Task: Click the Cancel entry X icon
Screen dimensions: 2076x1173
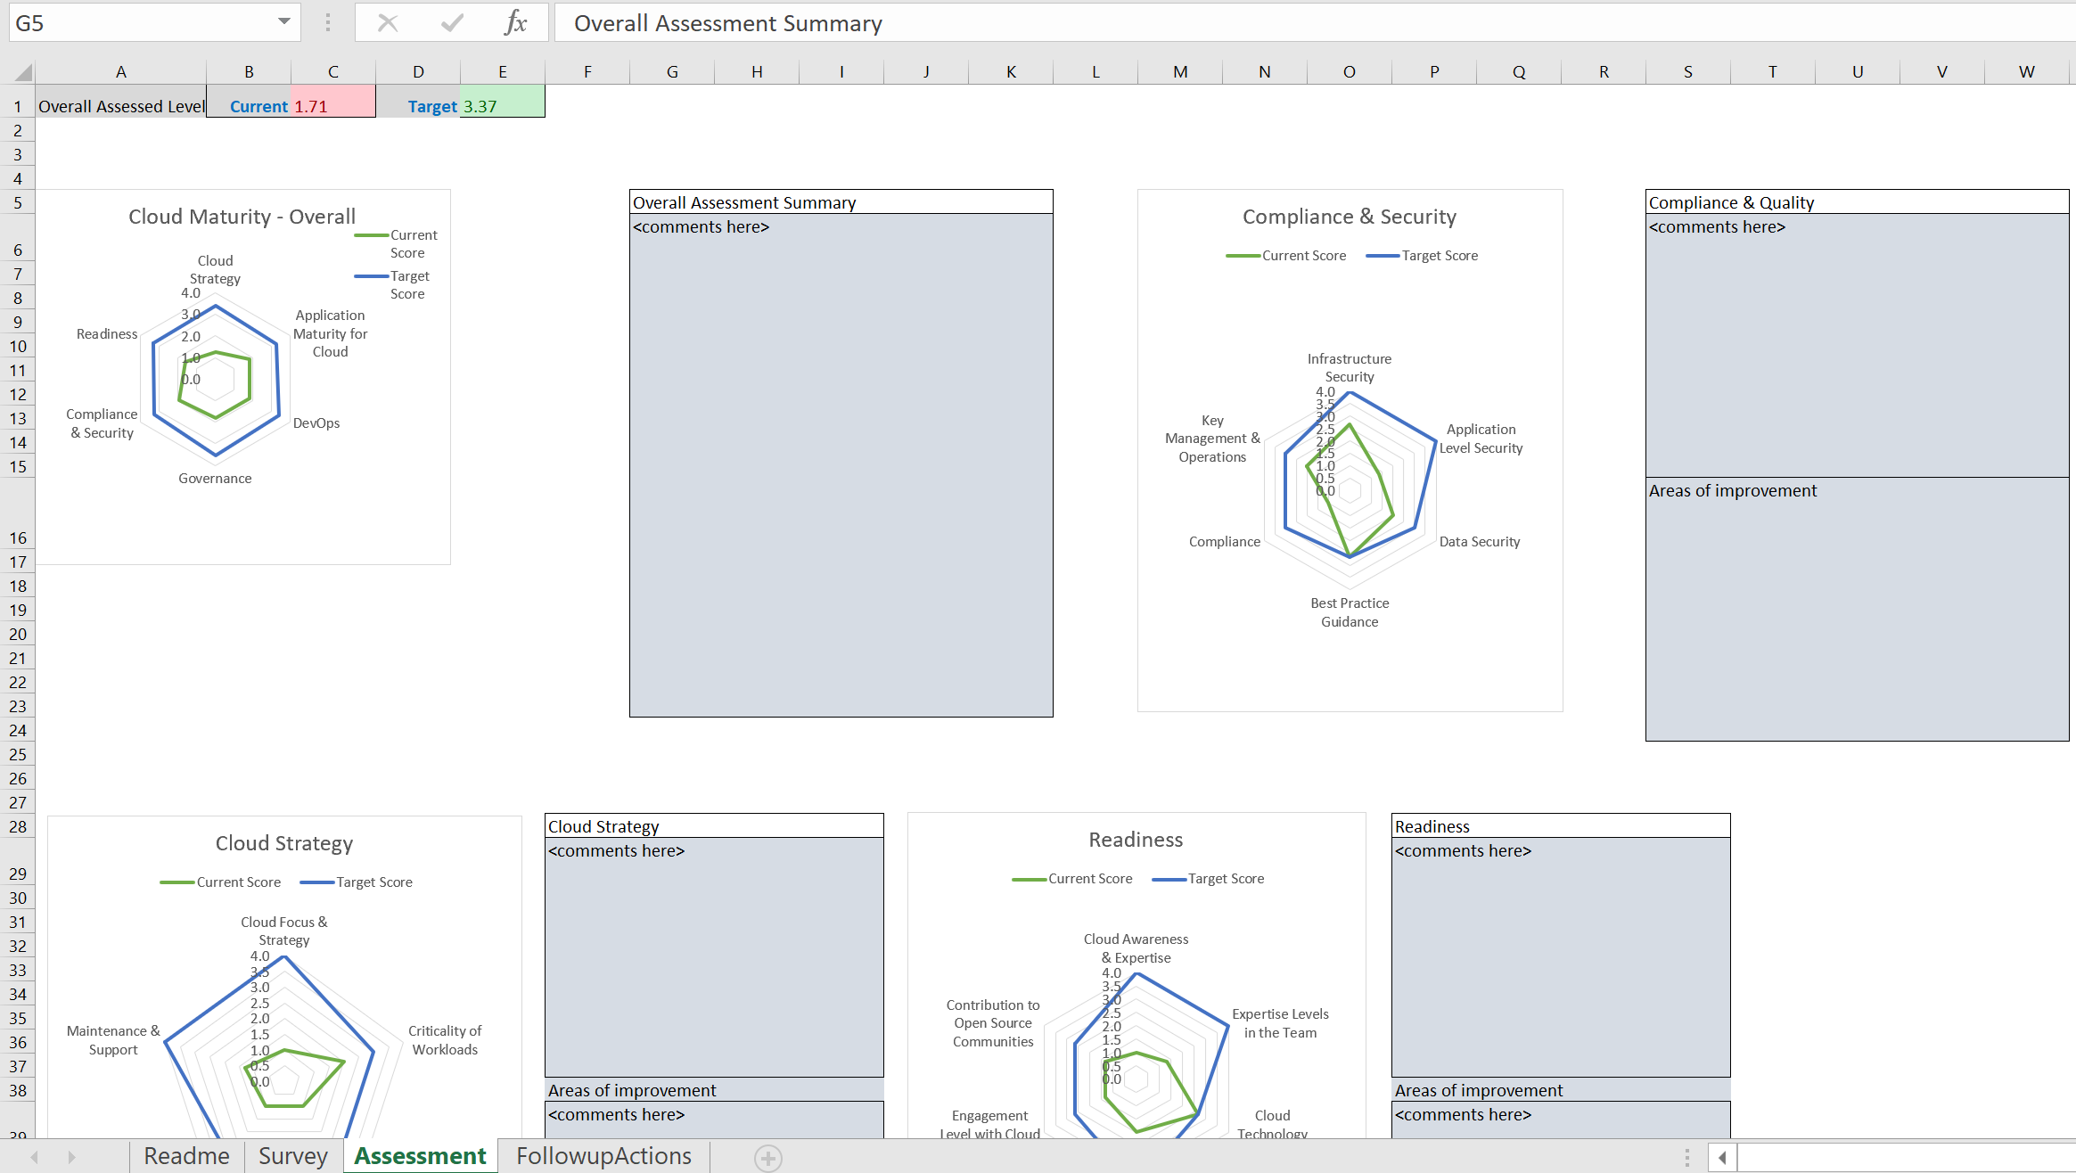Action: (x=388, y=23)
